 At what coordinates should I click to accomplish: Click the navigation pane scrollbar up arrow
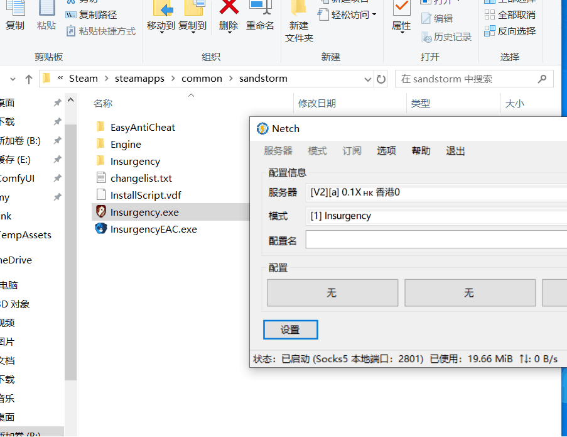tap(71, 100)
